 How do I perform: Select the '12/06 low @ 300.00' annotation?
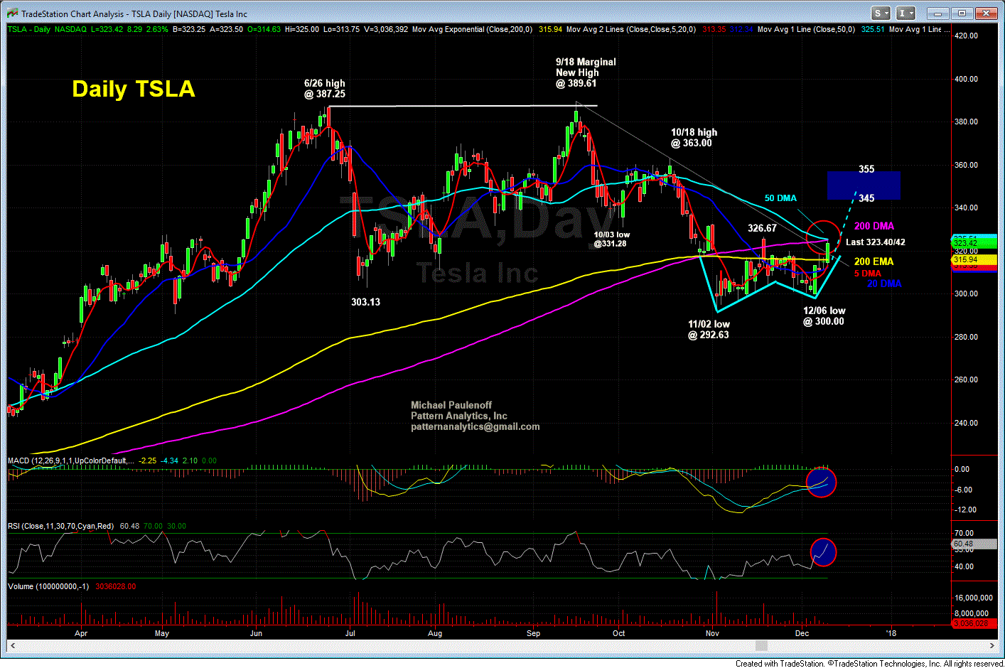(x=824, y=316)
